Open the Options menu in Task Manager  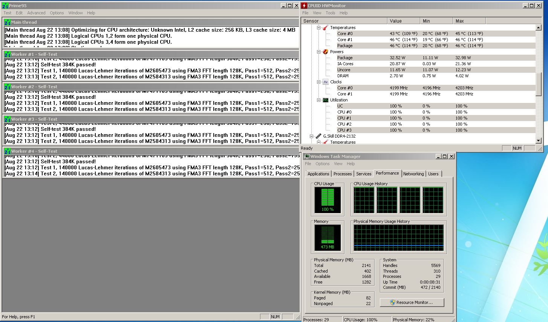tap(323, 164)
